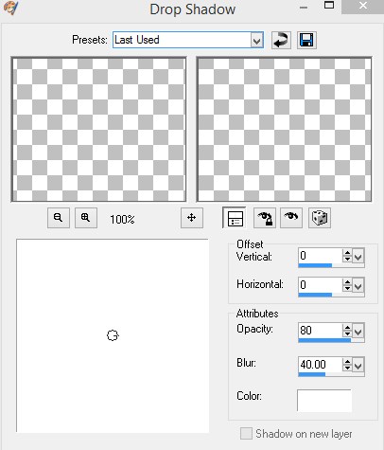384x450 pixels.
Task: Click the Blur value field
Action: click(x=320, y=365)
